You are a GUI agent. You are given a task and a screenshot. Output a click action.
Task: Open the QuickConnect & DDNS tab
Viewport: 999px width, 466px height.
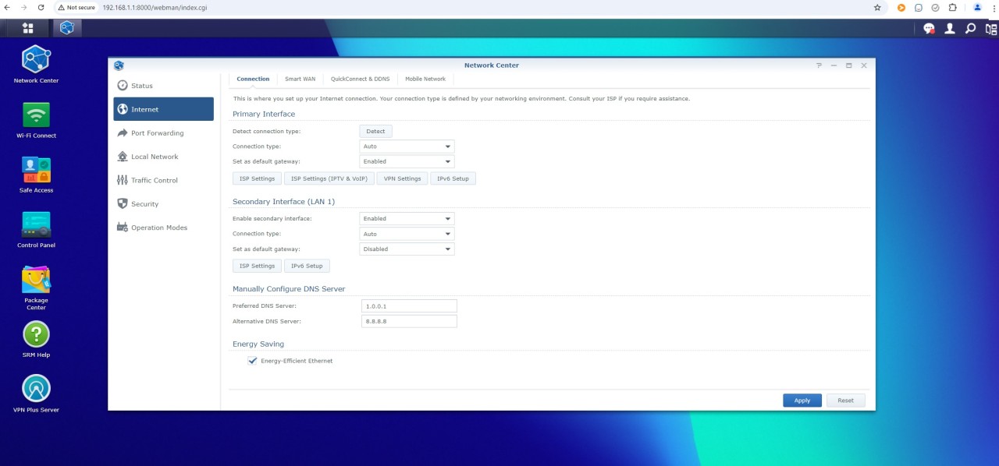tap(360, 79)
